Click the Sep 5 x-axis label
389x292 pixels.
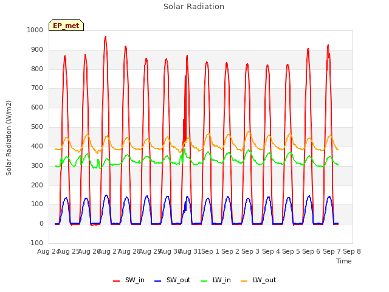click(291, 251)
